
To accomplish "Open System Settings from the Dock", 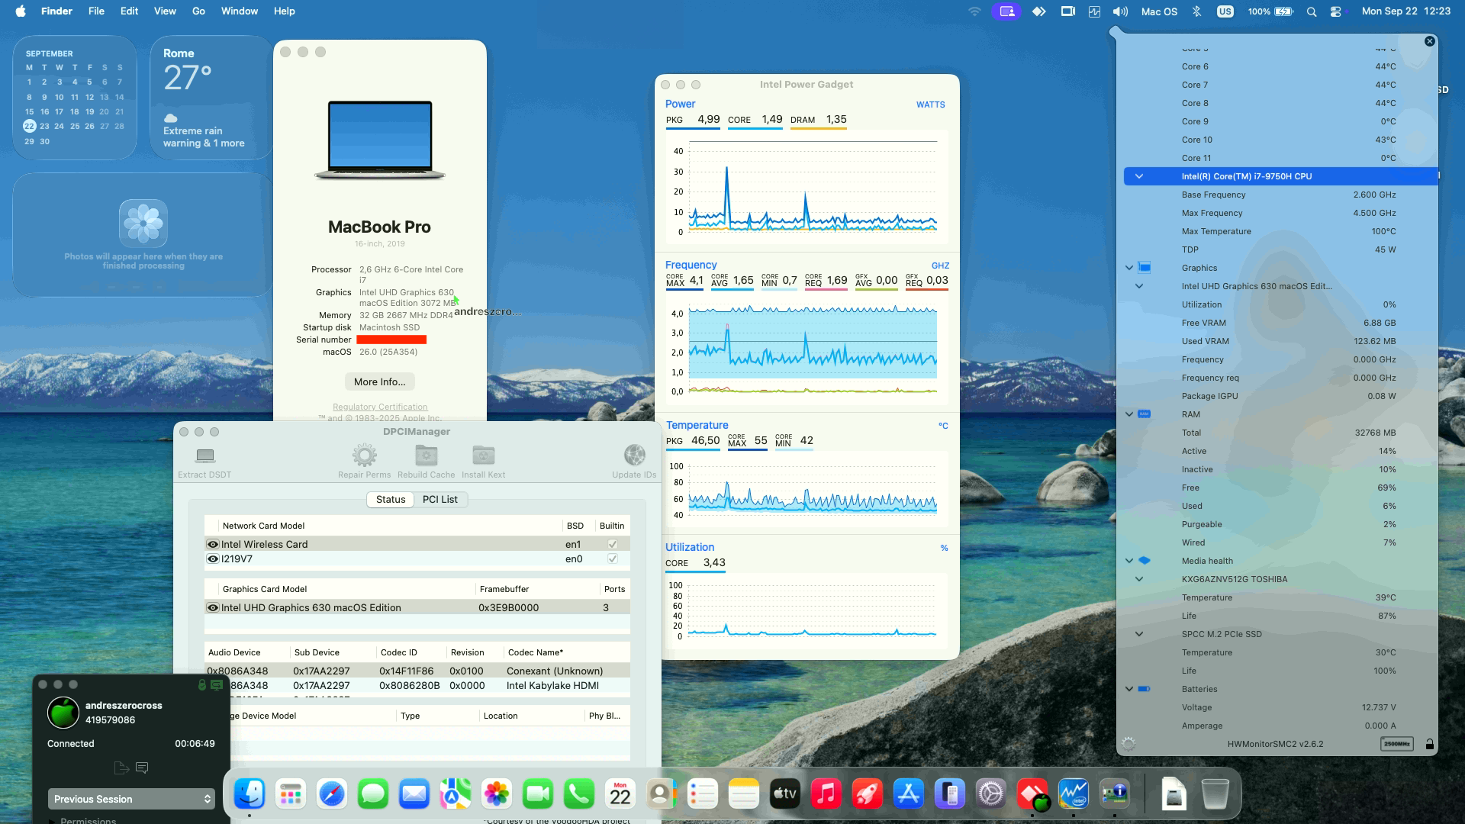I will 990,794.
